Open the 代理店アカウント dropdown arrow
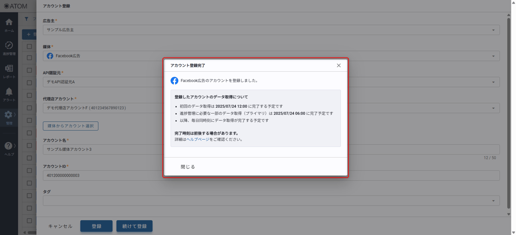Viewport: 516px width, 235px height. coord(493,108)
